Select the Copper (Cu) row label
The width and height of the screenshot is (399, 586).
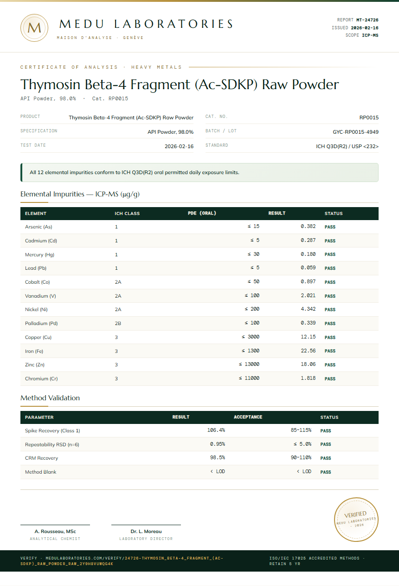click(38, 338)
